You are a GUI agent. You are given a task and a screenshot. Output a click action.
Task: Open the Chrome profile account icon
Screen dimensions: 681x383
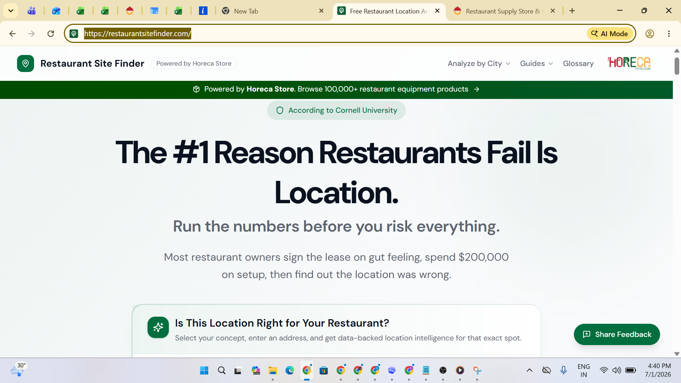(x=650, y=34)
